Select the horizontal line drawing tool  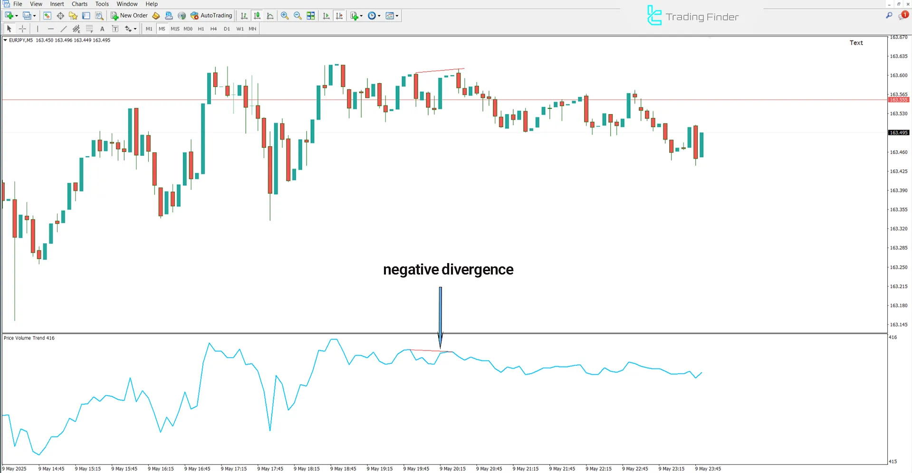click(x=50, y=28)
